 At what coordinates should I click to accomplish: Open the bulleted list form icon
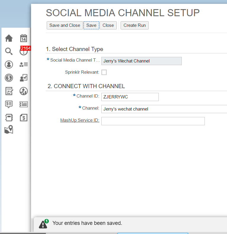[x=24, y=104]
